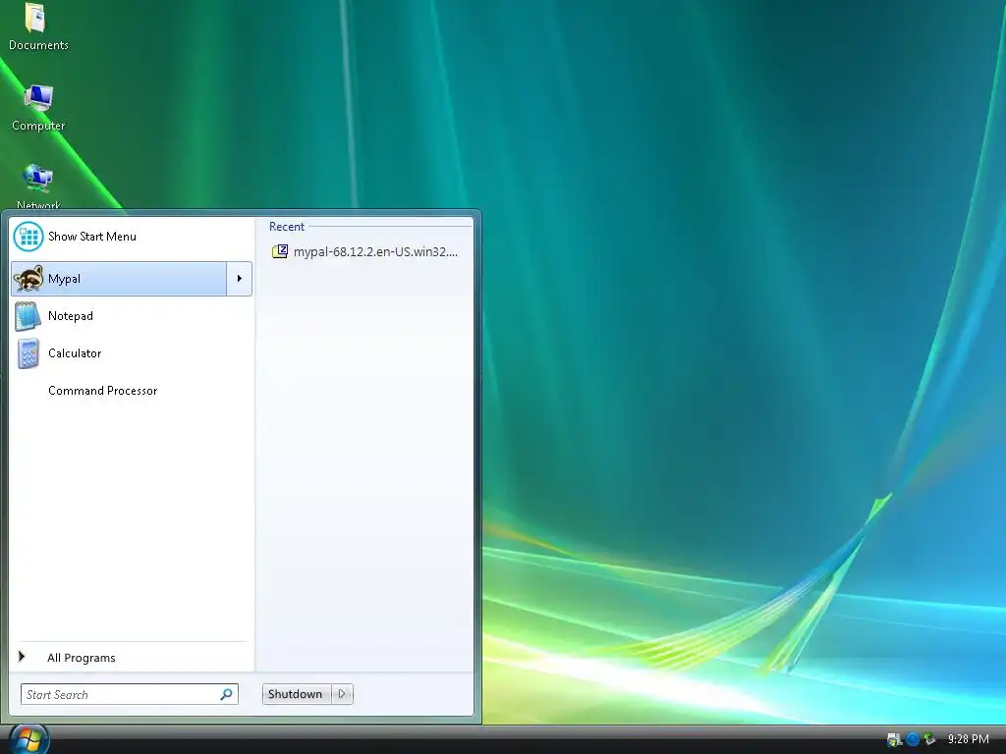Screen dimensions: 1006x754
Task: Click the Recent section header
Action: [287, 227]
